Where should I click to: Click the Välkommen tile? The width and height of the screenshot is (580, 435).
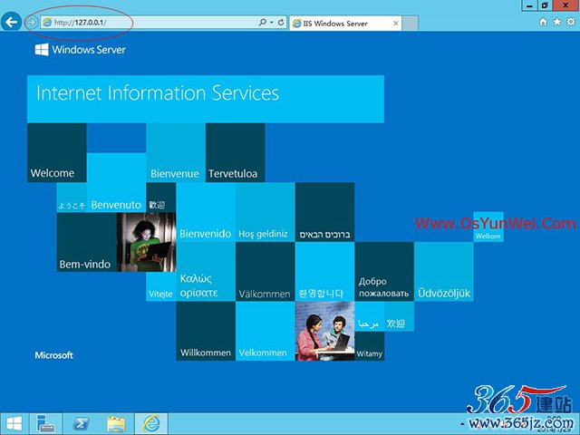(266, 272)
